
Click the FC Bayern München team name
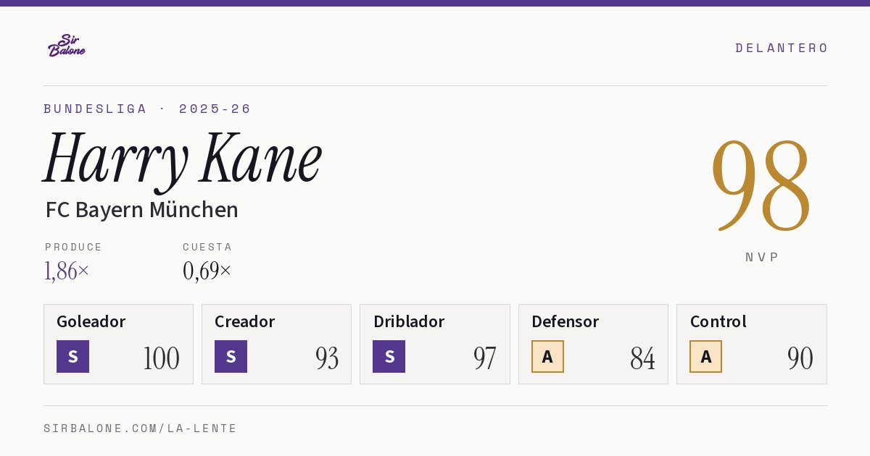pos(141,210)
